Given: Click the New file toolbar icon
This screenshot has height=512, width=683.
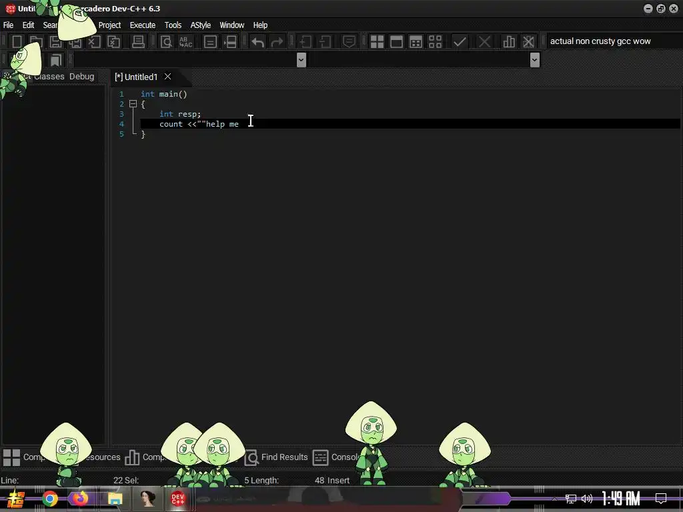Looking at the screenshot, I should 17,42.
